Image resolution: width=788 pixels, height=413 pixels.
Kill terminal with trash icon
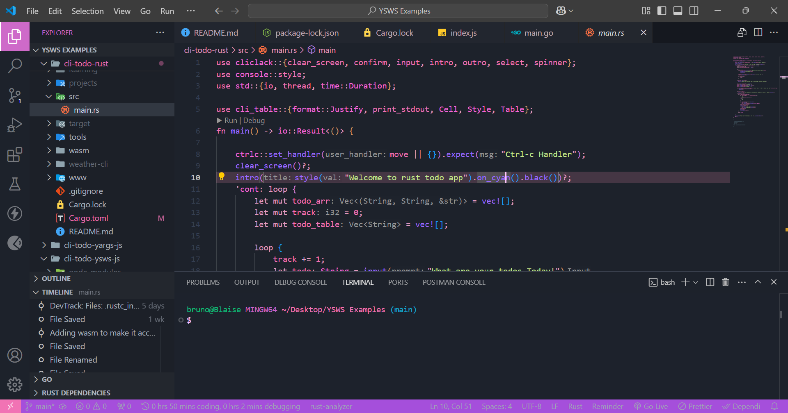tap(726, 282)
